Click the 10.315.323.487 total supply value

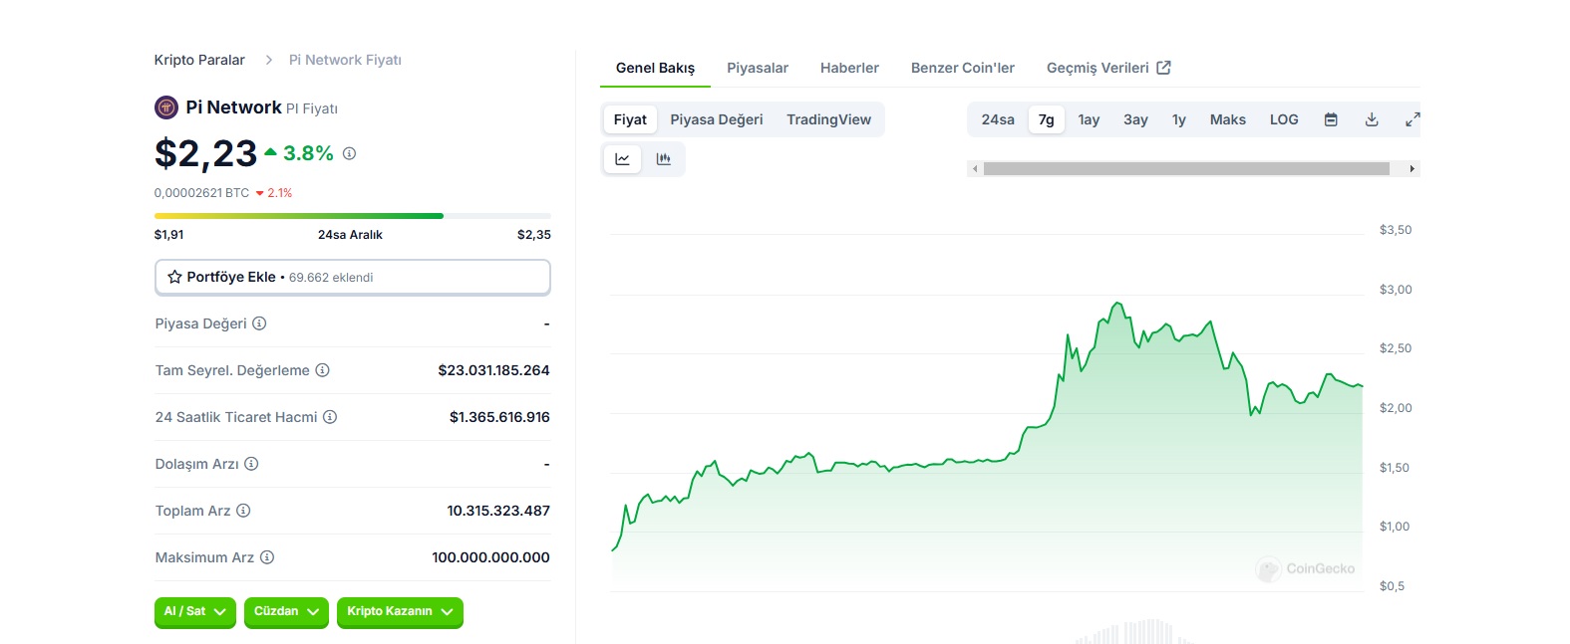[498, 511]
